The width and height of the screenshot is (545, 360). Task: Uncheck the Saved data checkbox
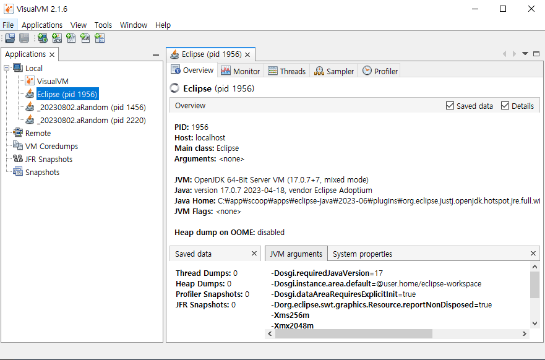[450, 106]
